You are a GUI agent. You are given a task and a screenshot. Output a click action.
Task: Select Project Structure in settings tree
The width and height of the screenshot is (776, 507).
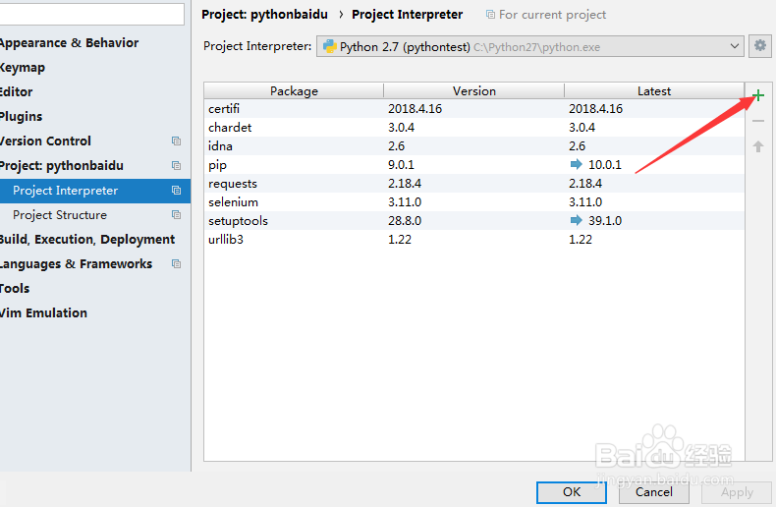click(x=60, y=215)
